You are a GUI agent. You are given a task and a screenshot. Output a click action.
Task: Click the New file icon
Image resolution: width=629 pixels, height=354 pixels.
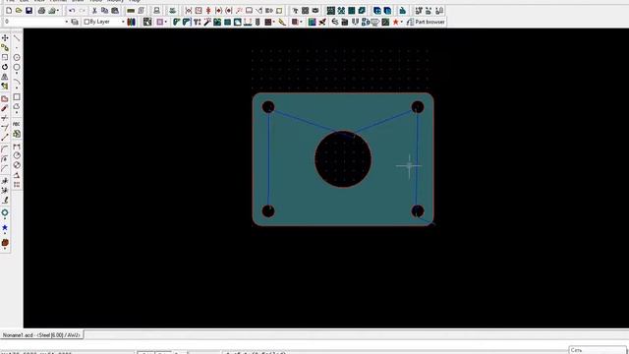(9, 11)
